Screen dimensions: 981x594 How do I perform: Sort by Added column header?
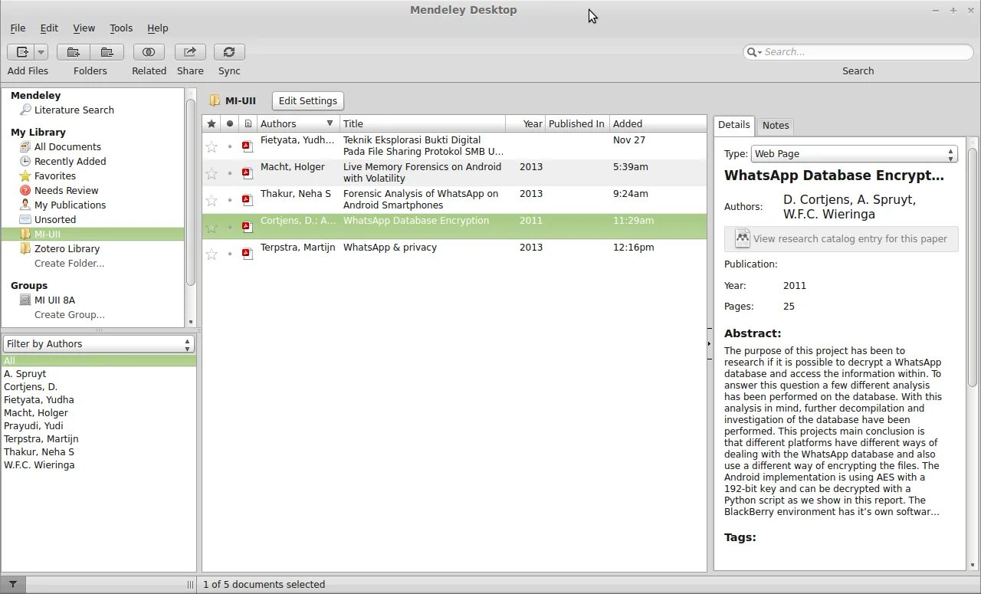coord(658,123)
